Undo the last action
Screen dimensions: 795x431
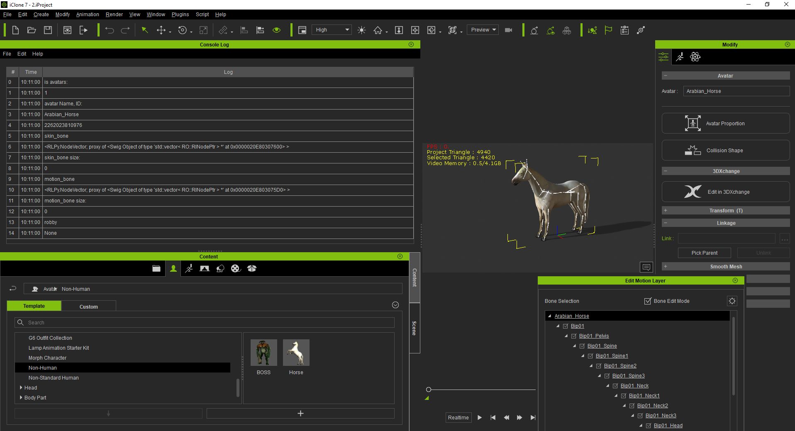110,30
